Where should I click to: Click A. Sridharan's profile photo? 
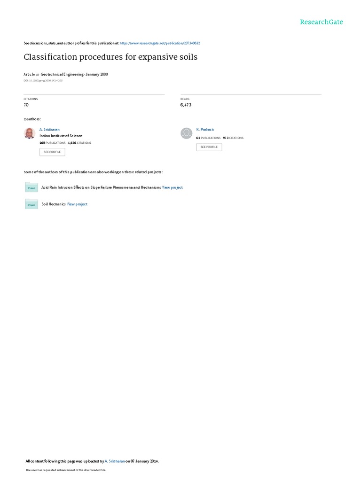pos(30,133)
